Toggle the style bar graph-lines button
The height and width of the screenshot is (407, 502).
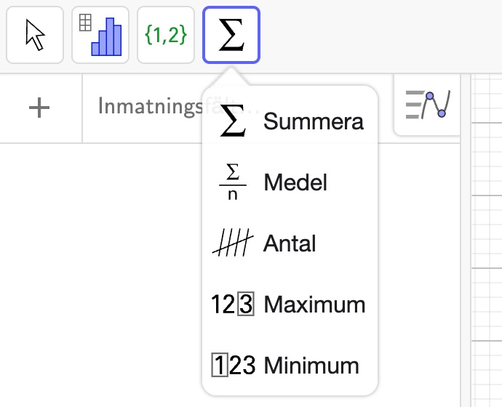coord(427,106)
